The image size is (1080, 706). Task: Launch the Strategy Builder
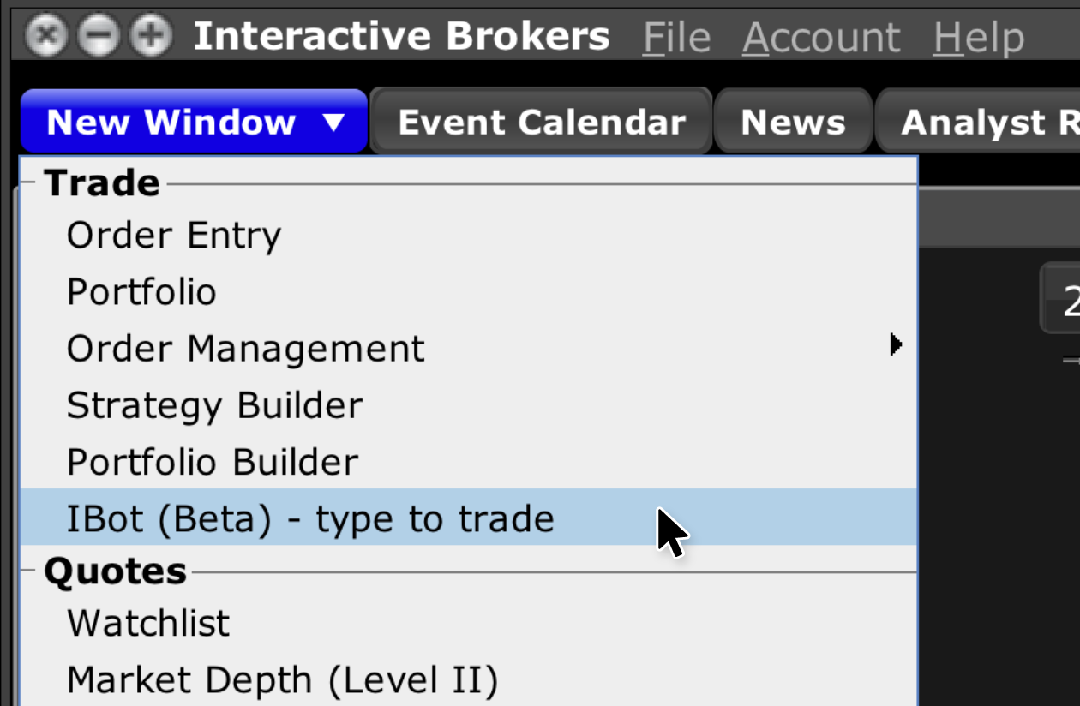coord(214,404)
